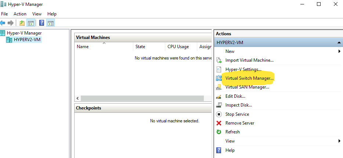
Task: Click the Virtual Machines panel header
Action: pos(143,37)
